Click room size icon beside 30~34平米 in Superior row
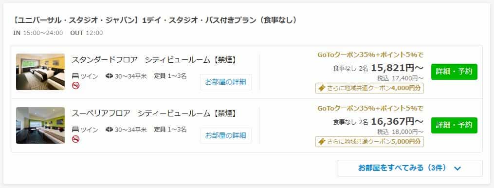Screen dimensions: 494x188 [110, 130]
